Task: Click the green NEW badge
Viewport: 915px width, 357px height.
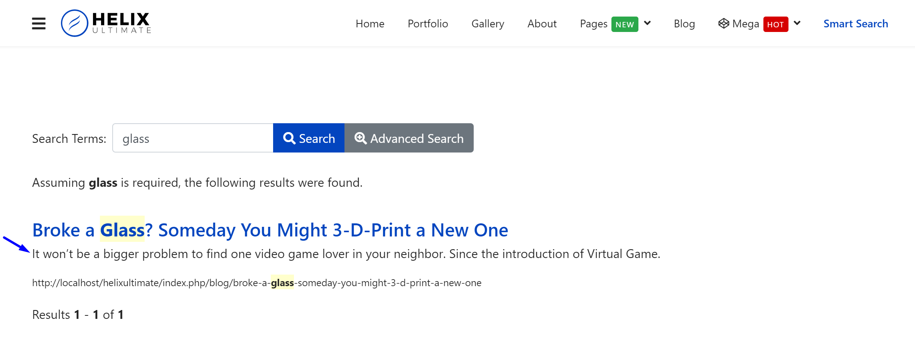Action: click(x=625, y=24)
